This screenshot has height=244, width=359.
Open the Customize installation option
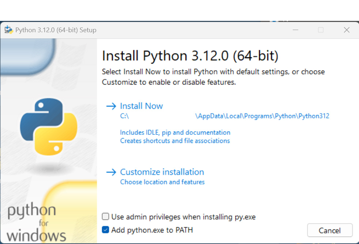click(x=162, y=172)
